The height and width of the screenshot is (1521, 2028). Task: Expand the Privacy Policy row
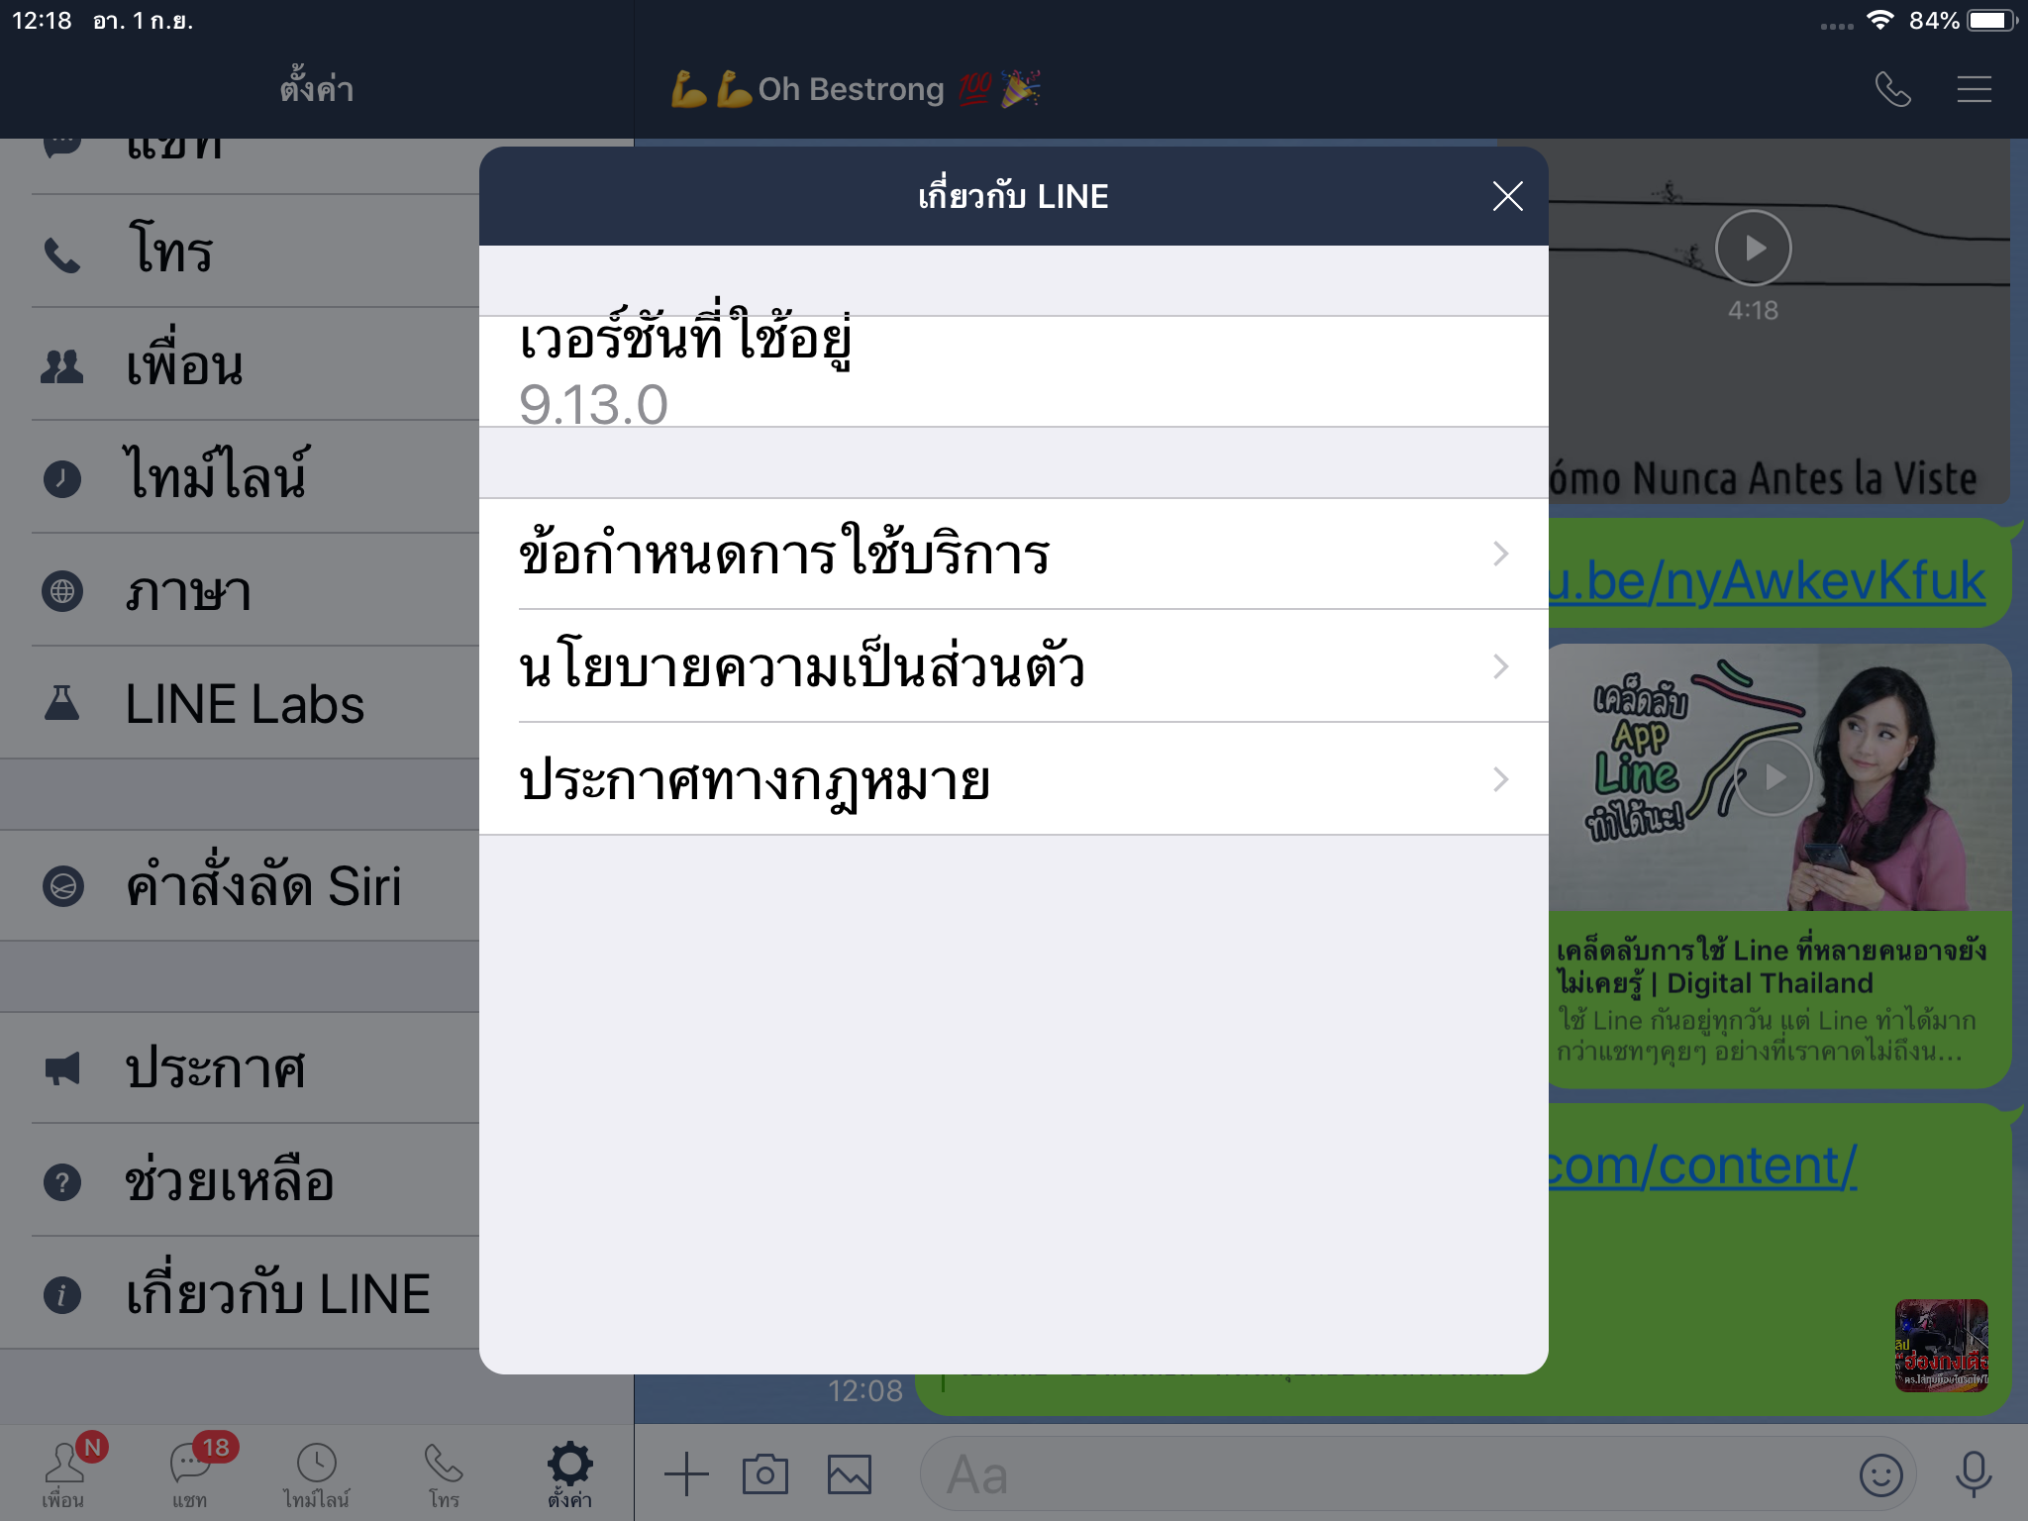1012,666
